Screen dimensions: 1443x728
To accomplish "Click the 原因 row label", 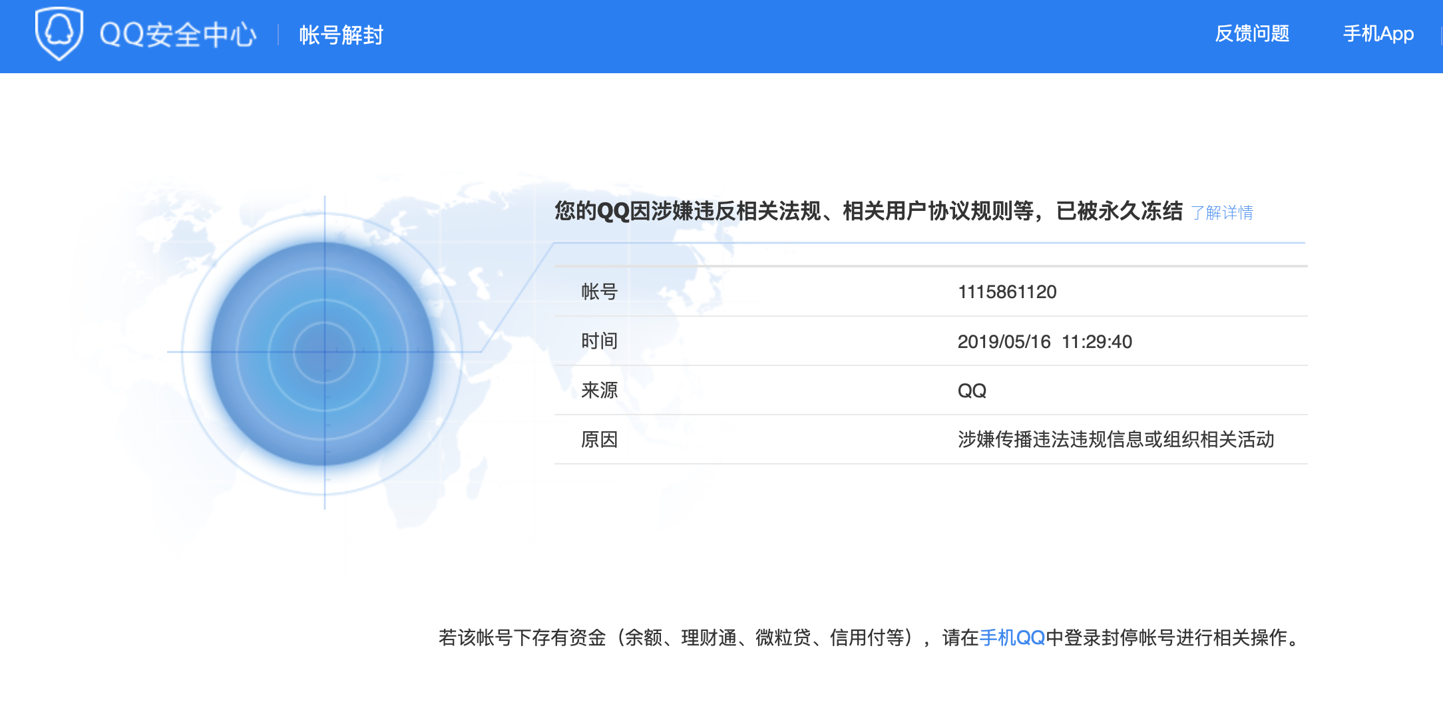I will coord(599,439).
